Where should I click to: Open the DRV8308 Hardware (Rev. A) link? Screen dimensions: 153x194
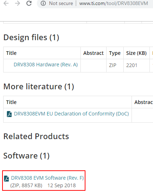click(46, 65)
